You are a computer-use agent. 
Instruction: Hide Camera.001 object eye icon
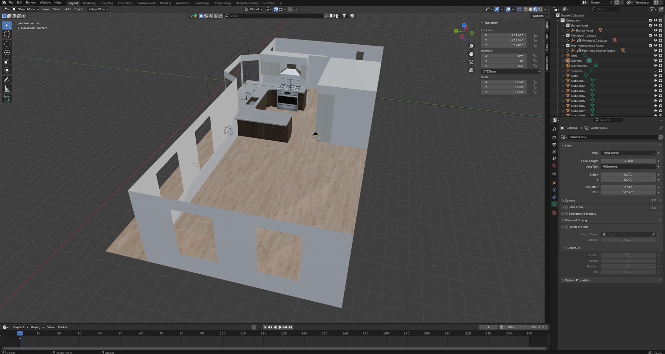(655, 65)
